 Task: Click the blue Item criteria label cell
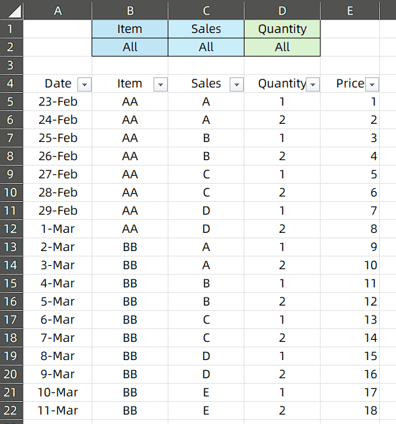[x=130, y=29]
